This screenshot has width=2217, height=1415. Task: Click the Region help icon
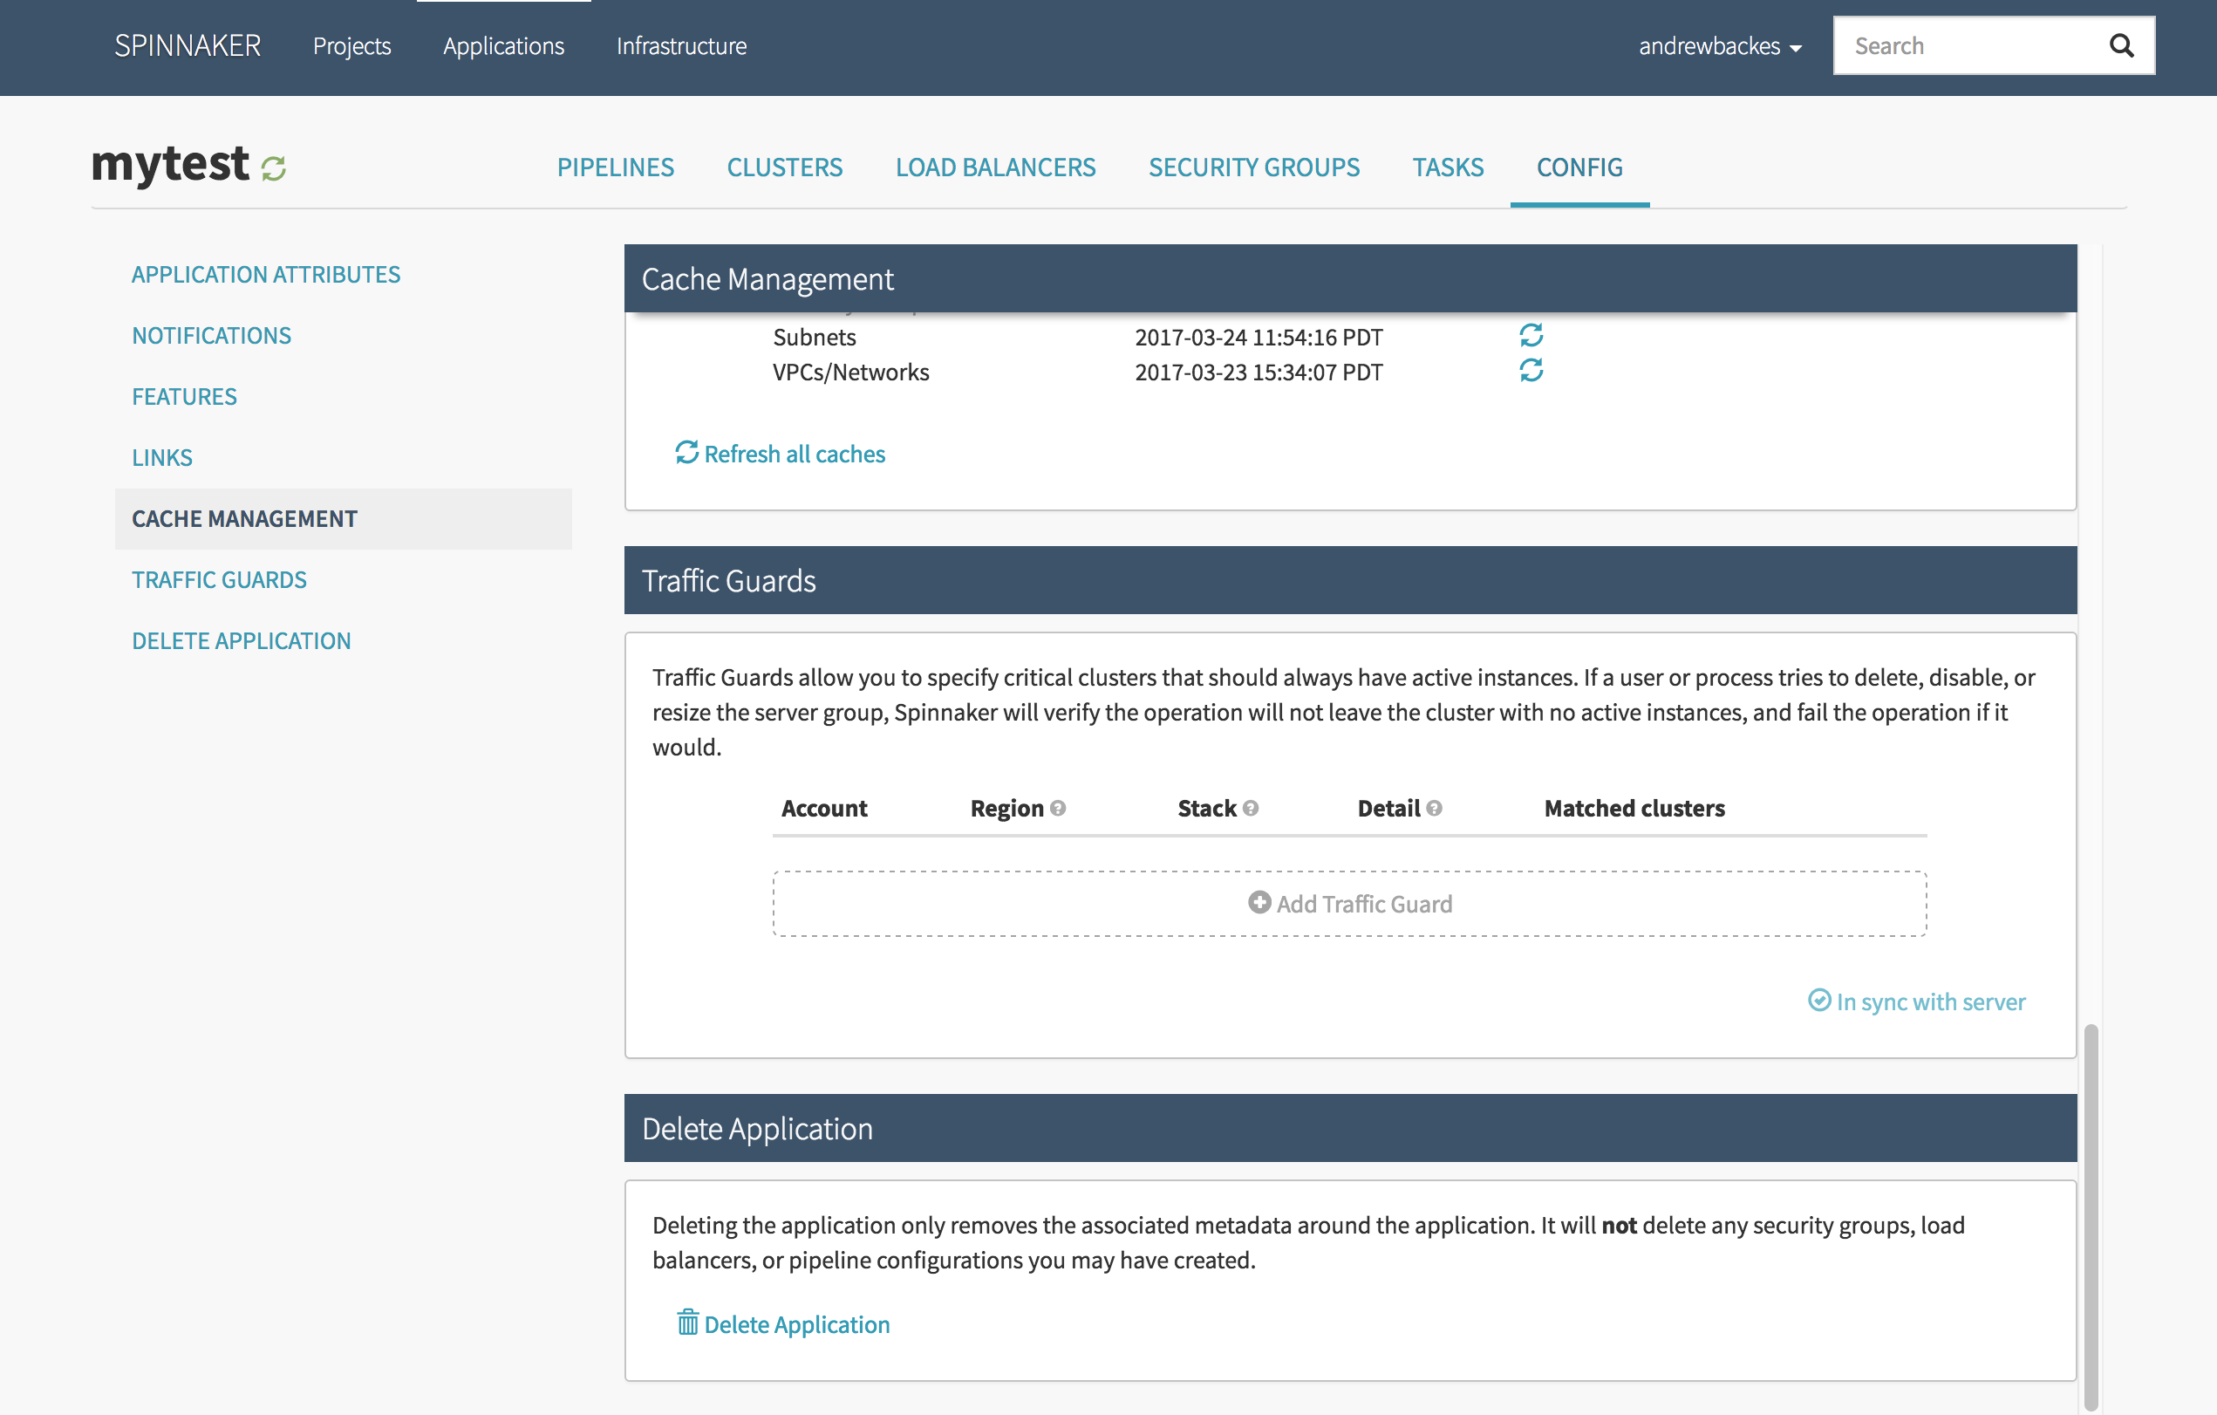pyautogui.click(x=1058, y=808)
